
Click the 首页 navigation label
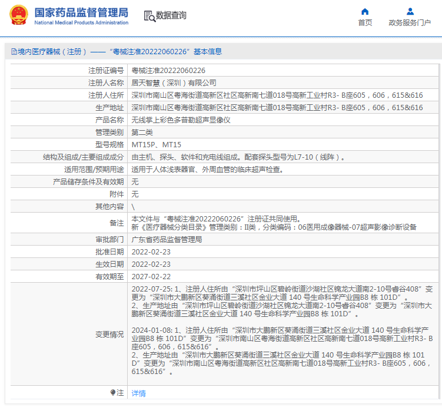365,23
